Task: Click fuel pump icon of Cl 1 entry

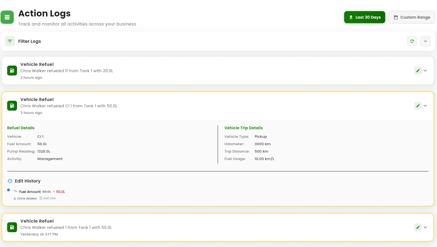Action: point(12,106)
